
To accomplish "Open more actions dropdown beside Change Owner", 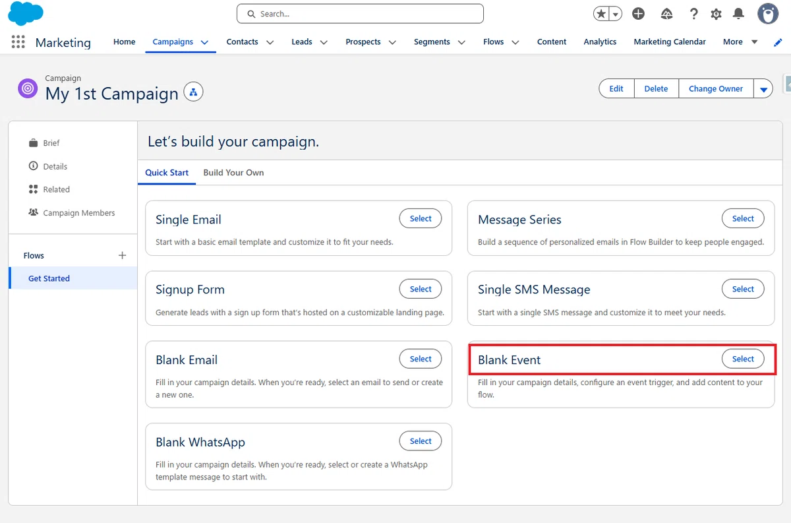I will [x=763, y=89].
